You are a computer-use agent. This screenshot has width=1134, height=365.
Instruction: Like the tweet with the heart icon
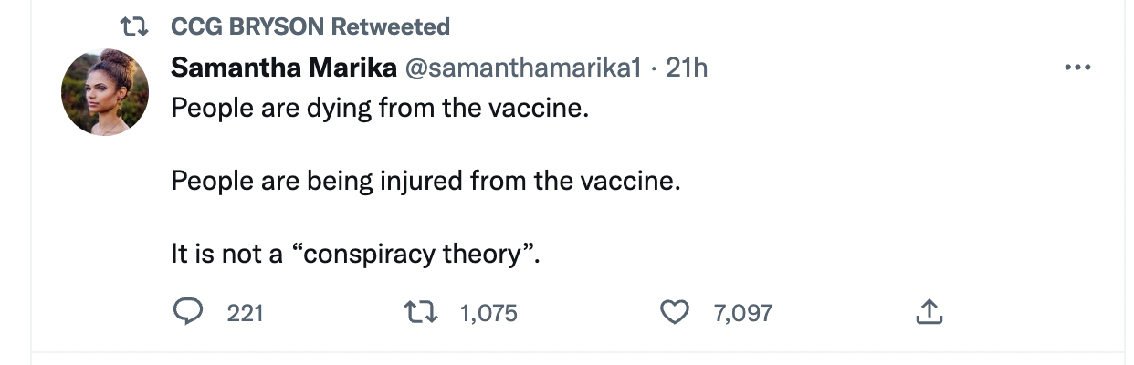[674, 313]
